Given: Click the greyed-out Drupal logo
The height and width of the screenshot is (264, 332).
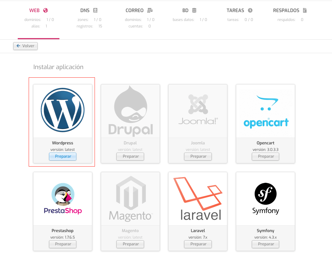Looking at the screenshot, I should 130,111.
